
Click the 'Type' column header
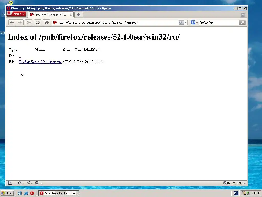coord(13,50)
